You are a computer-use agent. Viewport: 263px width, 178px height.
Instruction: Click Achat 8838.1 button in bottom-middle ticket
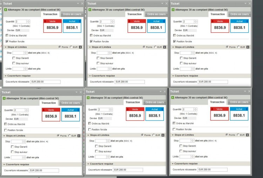coord(155,114)
